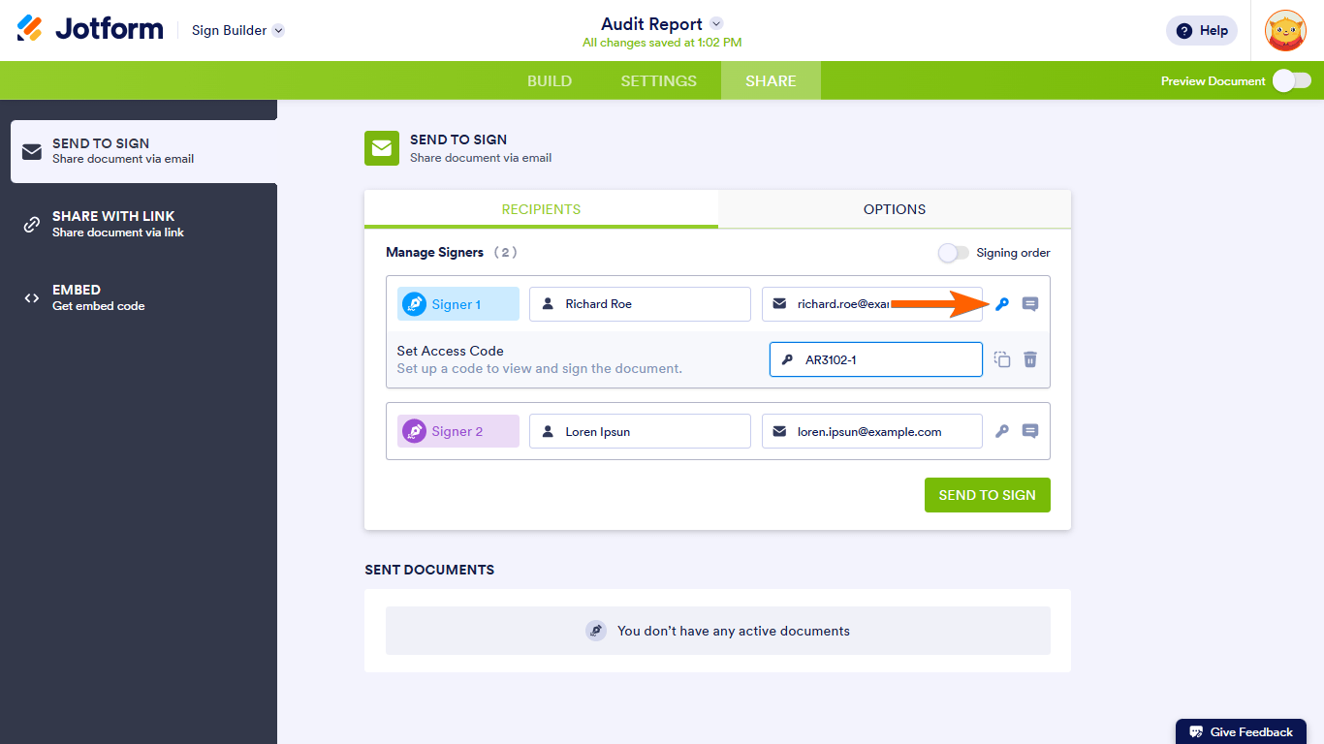
Task: Expand the Audit Report title dropdown
Action: coord(716,23)
